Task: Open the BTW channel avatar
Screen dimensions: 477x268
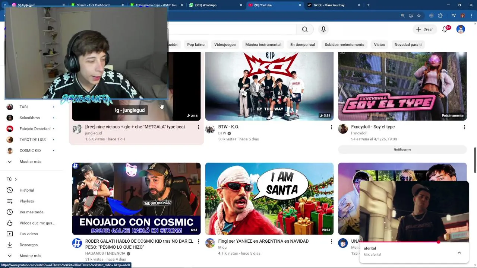Action: click(x=210, y=129)
